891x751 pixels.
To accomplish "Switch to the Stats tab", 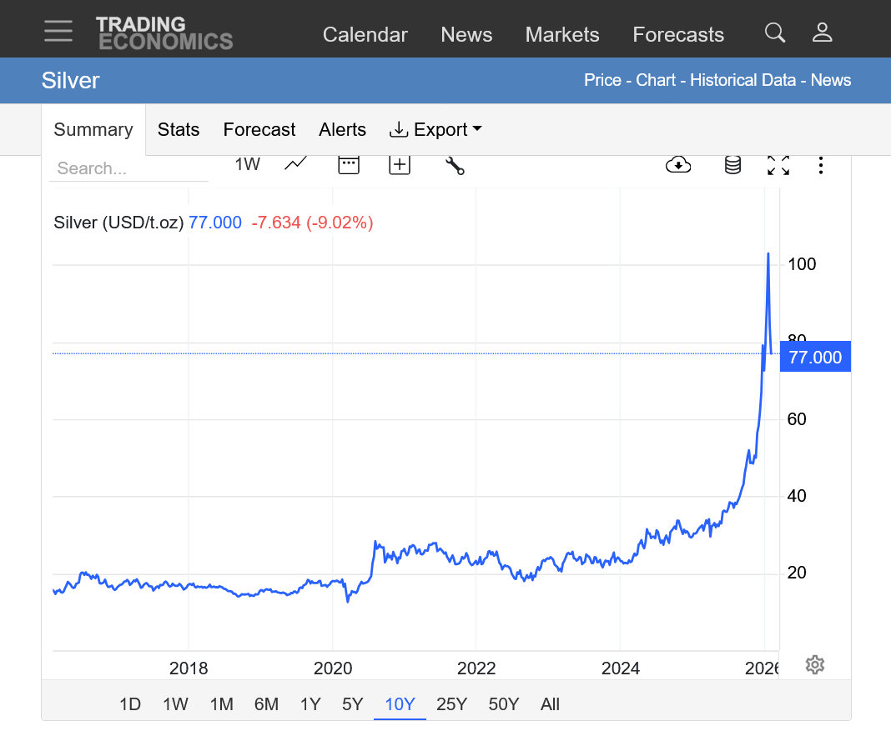I will click(179, 130).
